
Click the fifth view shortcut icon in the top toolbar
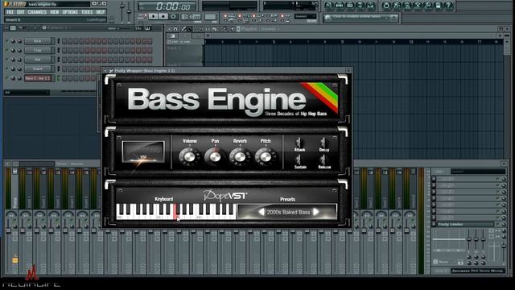coord(371,6)
